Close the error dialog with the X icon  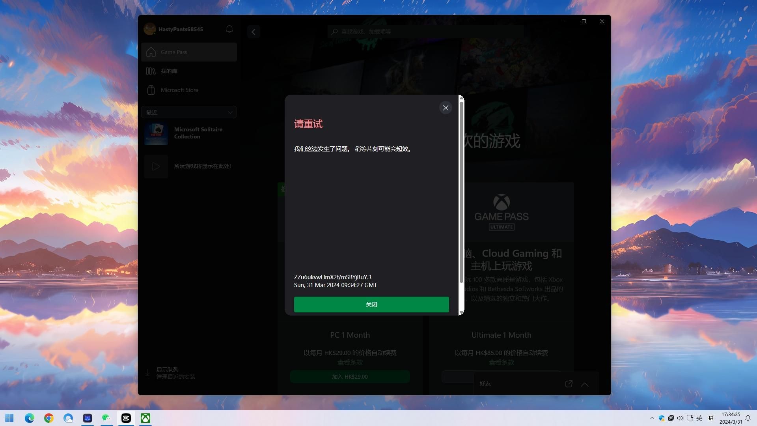point(446,108)
